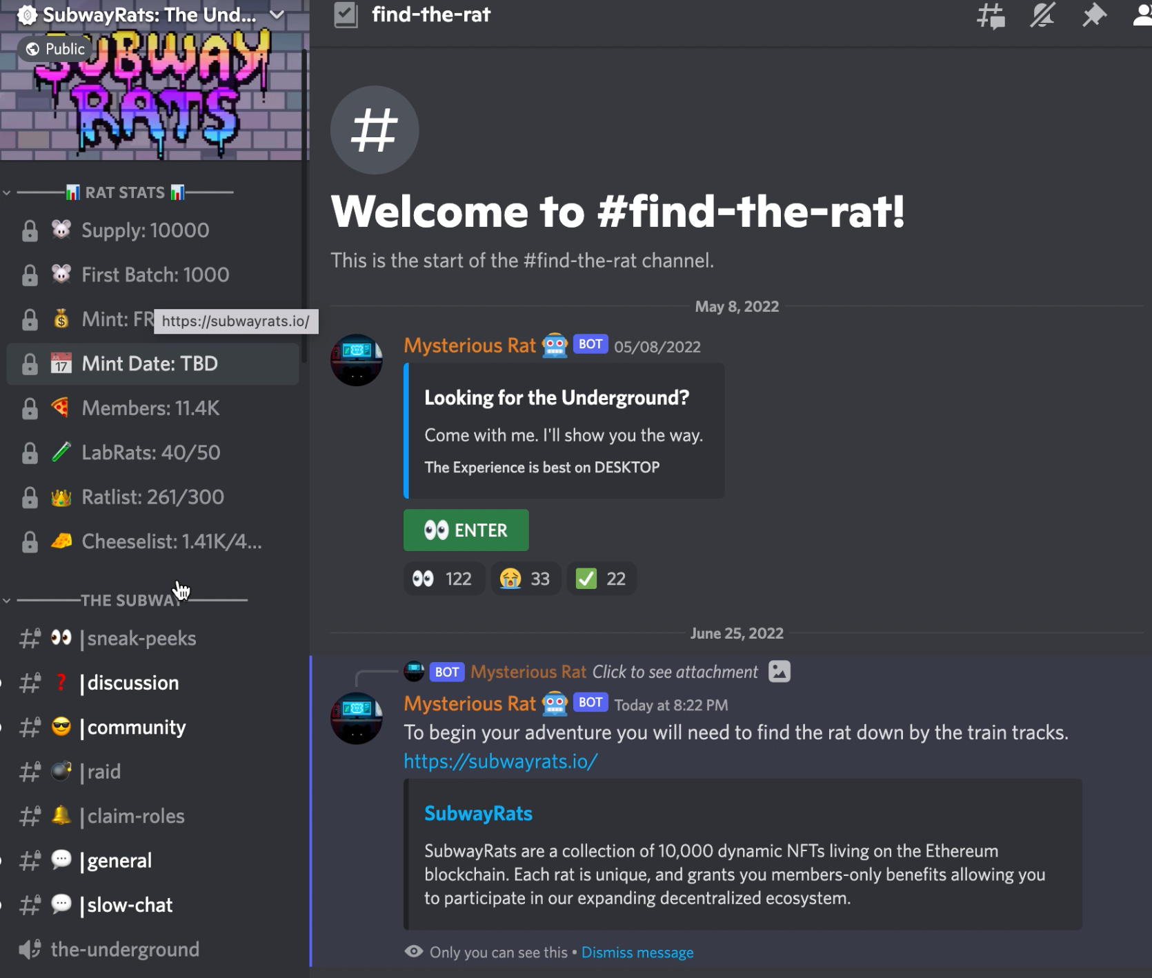Select the sneak-peeks channel

click(153, 639)
